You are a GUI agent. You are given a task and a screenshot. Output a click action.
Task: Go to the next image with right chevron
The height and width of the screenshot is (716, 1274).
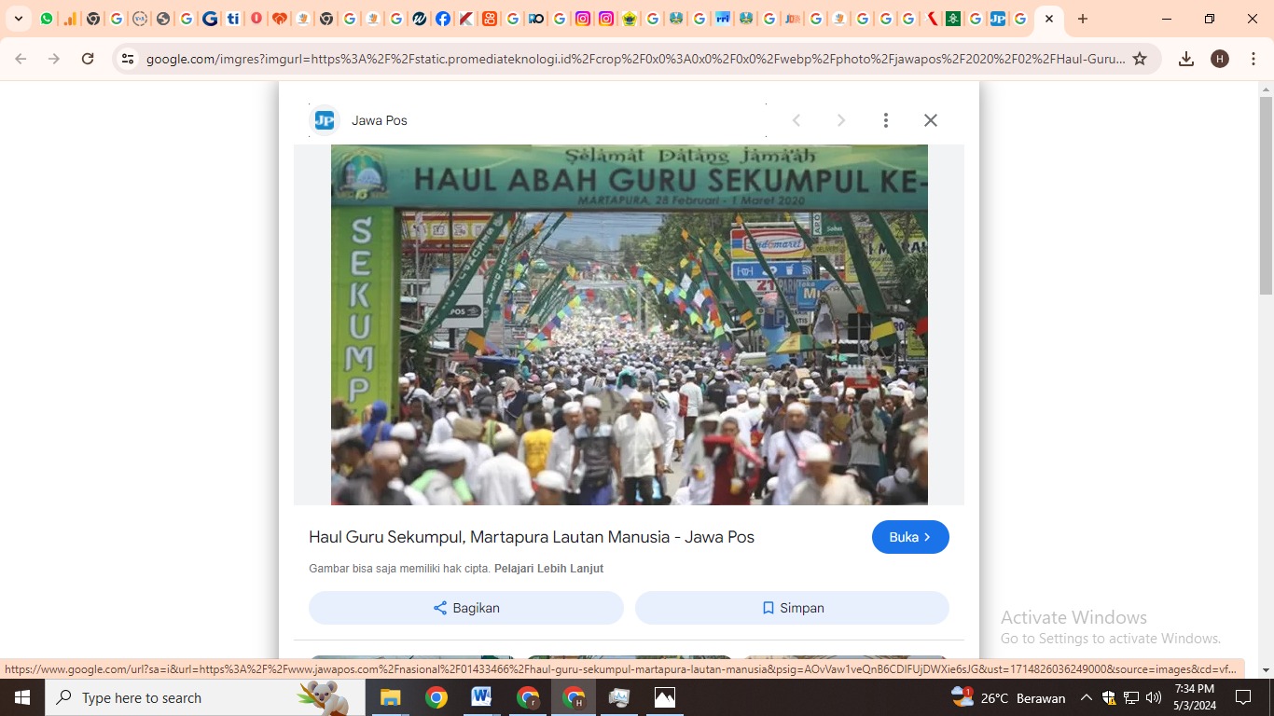(x=840, y=120)
